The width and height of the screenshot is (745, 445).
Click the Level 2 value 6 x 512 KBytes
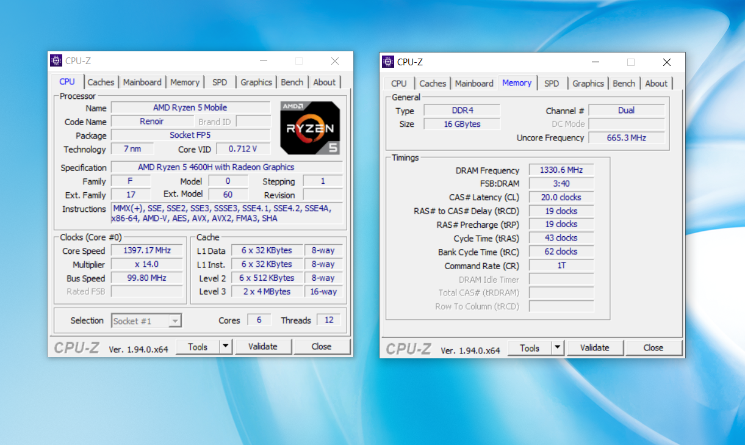(266, 278)
